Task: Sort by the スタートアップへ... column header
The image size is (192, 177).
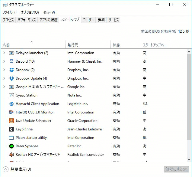Action: point(156,44)
